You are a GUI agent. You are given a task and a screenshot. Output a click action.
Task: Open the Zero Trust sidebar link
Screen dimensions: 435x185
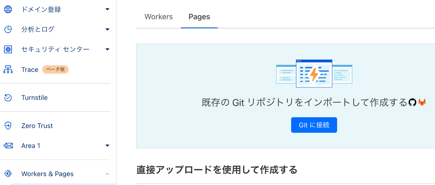(37, 126)
